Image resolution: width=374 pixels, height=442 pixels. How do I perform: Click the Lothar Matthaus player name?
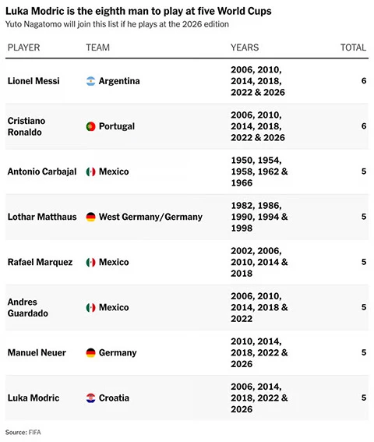point(42,217)
